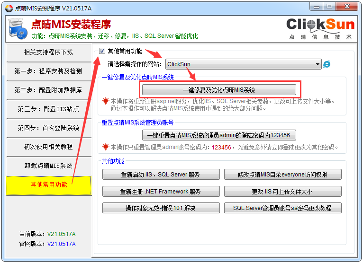Click the ClickSun logo in the header
The image size is (363, 263).
pos(320,29)
